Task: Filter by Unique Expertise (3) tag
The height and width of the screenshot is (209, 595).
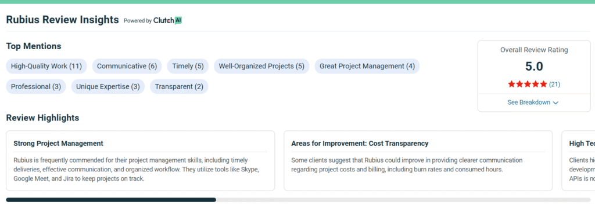Action: pyautogui.click(x=107, y=86)
